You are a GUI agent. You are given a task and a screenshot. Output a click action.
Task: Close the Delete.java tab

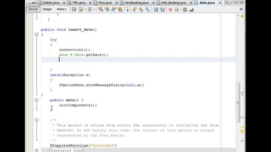[64, 3]
